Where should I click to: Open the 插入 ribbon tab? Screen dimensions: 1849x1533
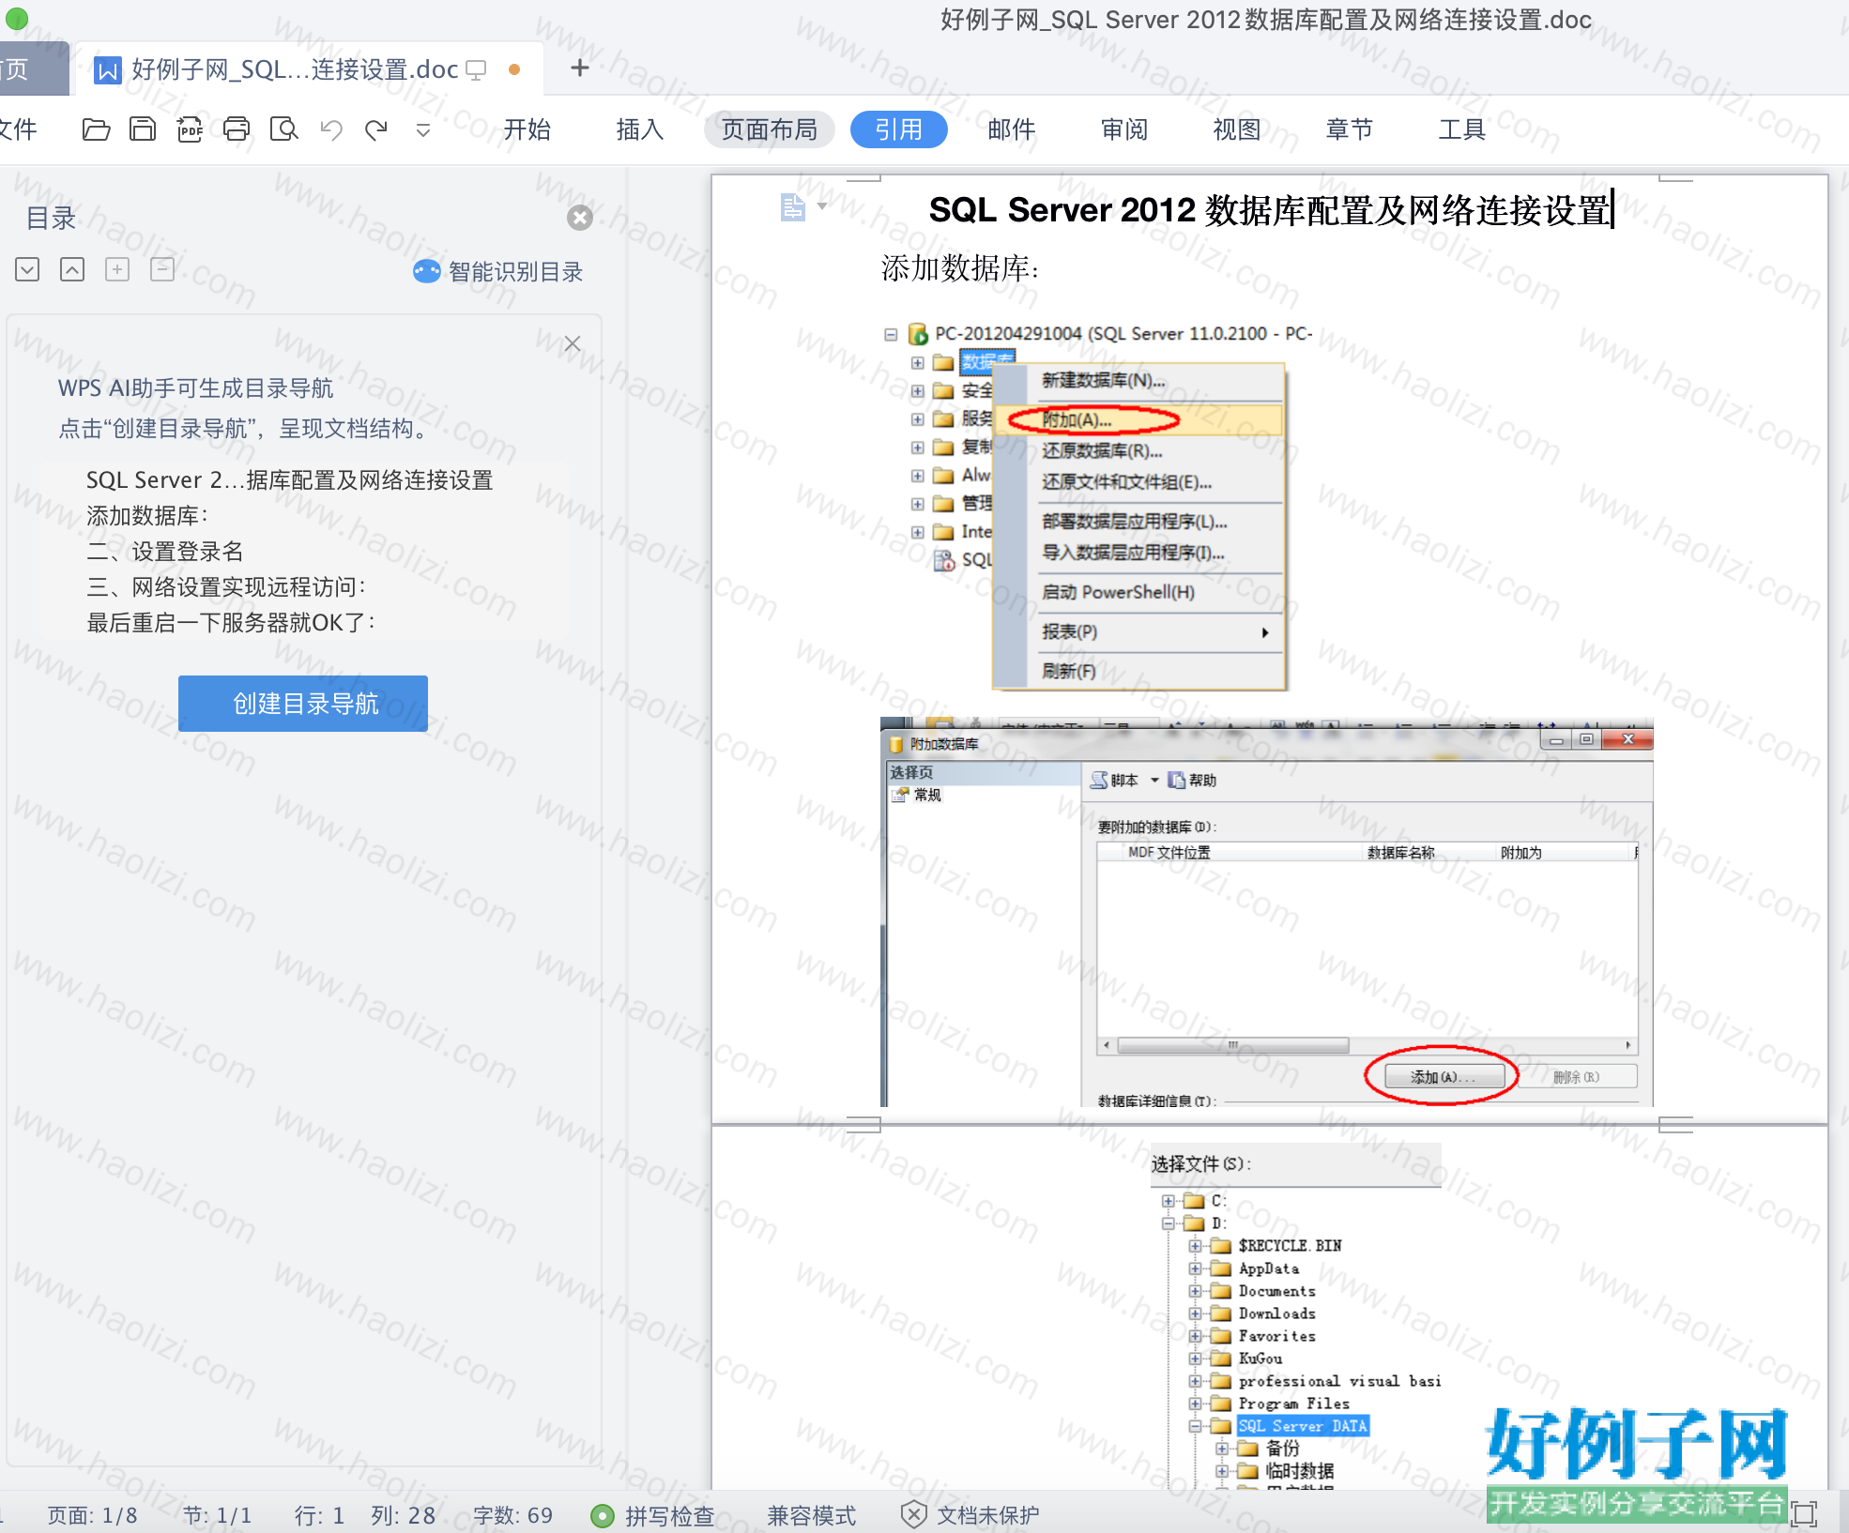[x=640, y=129]
